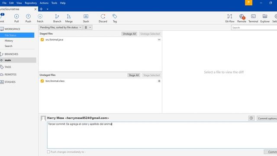
Task: Open the Pending files sort dropdown
Action: [61, 27]
